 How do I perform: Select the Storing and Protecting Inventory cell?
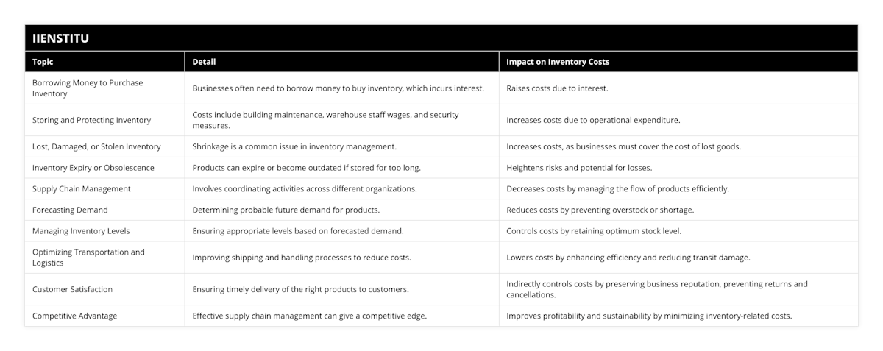click(x=91, y=120)
